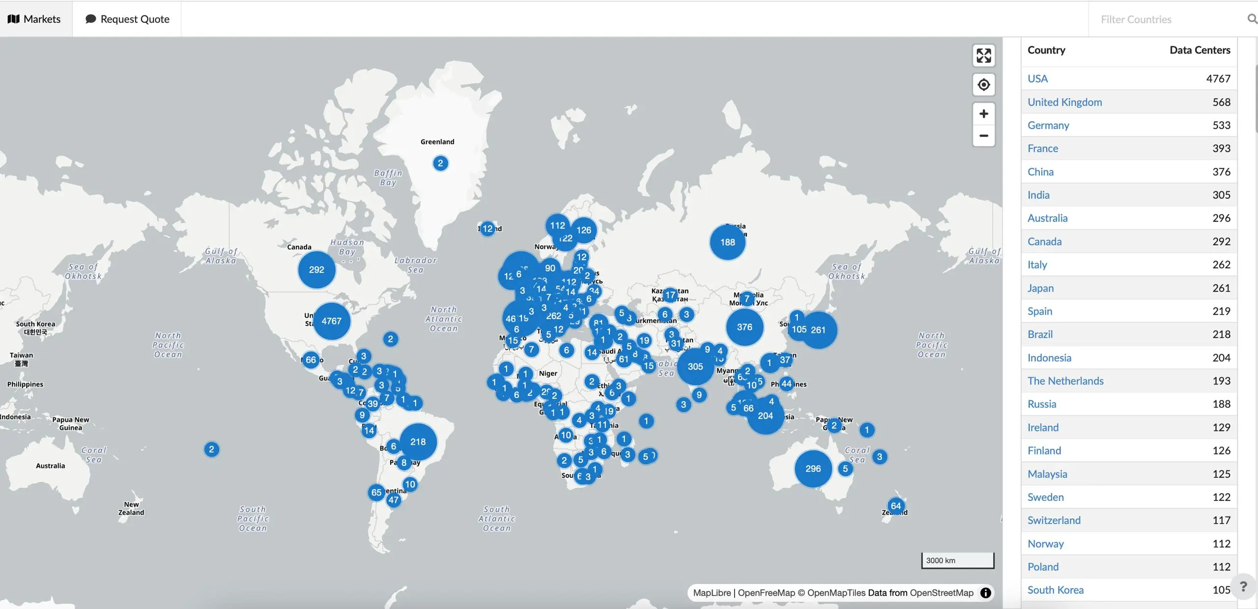Open the Germany country link
The image size is (1258, 609).
tap(1048, 125)
